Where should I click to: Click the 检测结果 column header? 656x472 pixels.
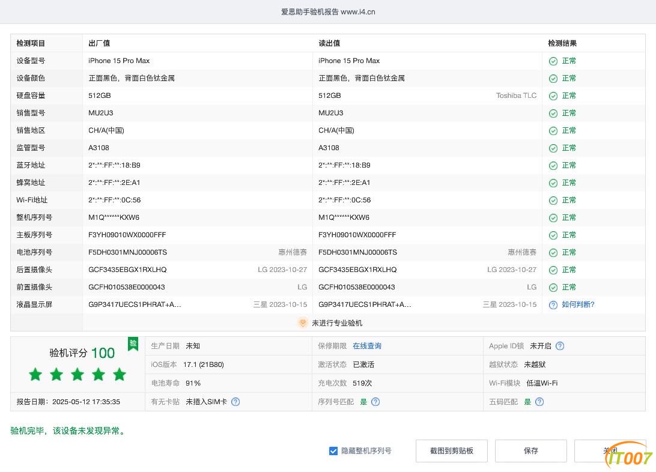tap(562, 43)
